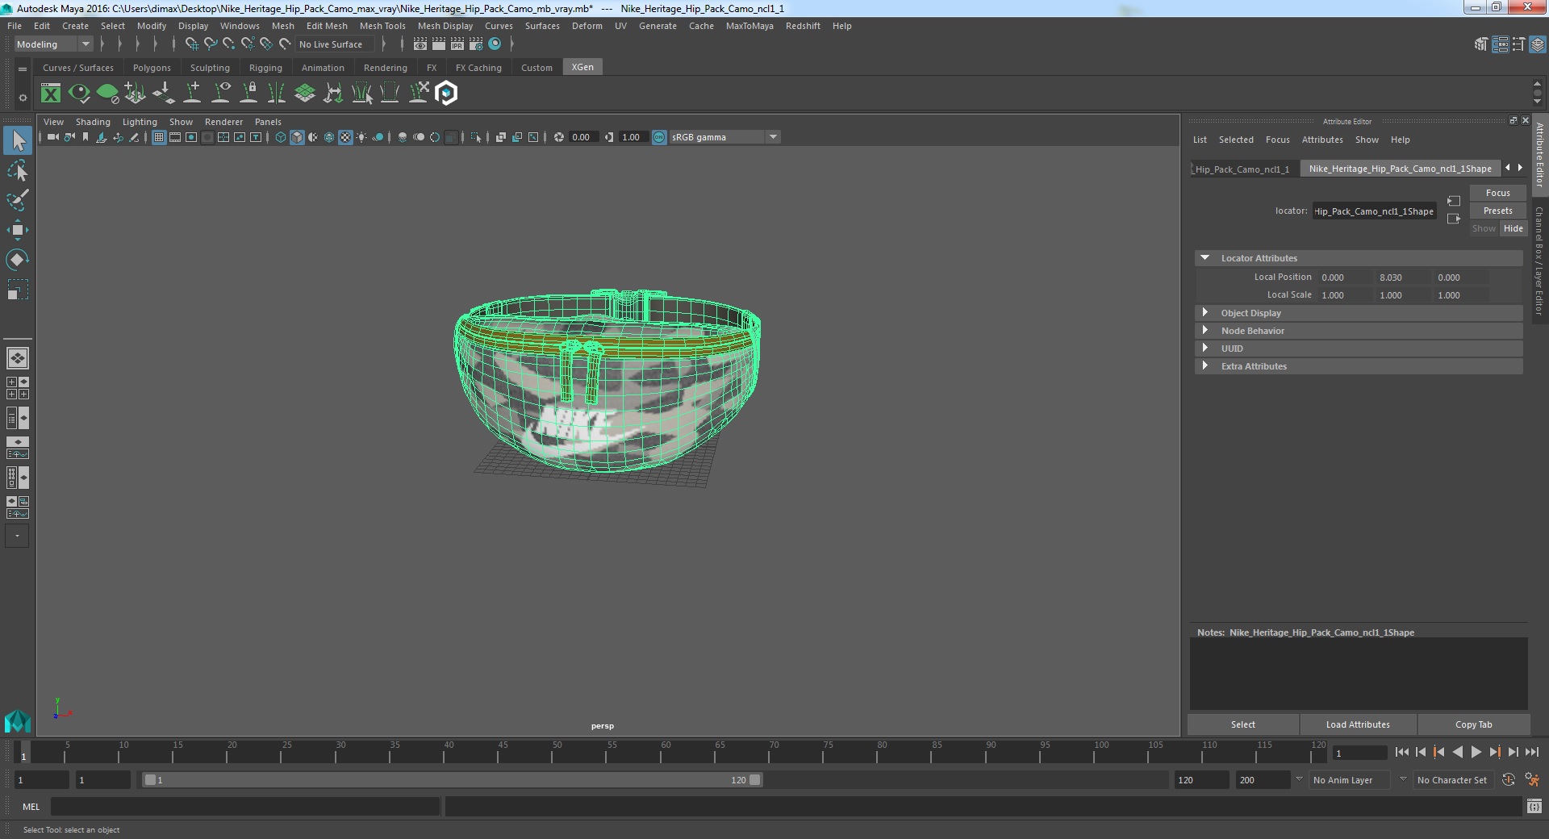Toggle color management sRGB icon
Viewport: 1549px width, 839px height.
(x=659, y=137)
